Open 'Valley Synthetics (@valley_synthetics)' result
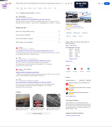 coord(27,72)
